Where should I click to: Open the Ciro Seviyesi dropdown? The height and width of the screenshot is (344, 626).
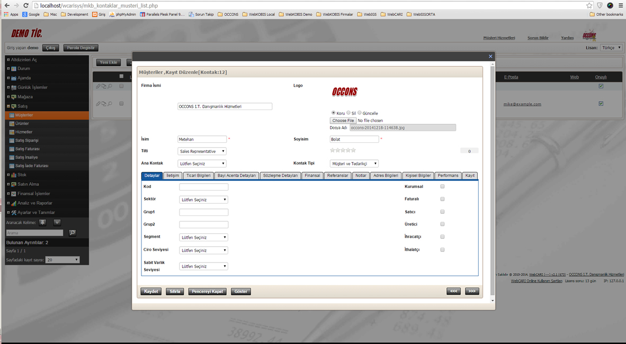coord(203,250)
